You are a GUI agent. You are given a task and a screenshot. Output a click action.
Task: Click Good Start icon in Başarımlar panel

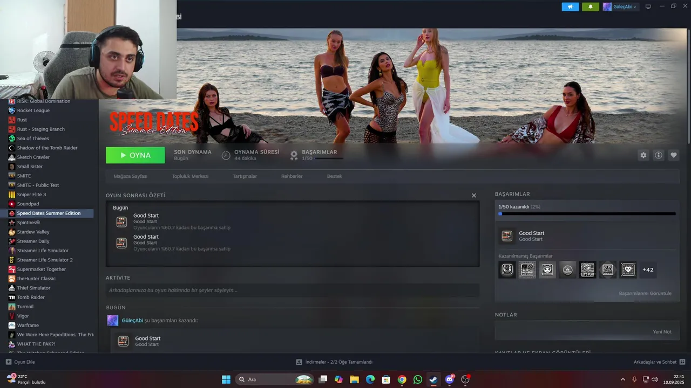click(507, 236)
